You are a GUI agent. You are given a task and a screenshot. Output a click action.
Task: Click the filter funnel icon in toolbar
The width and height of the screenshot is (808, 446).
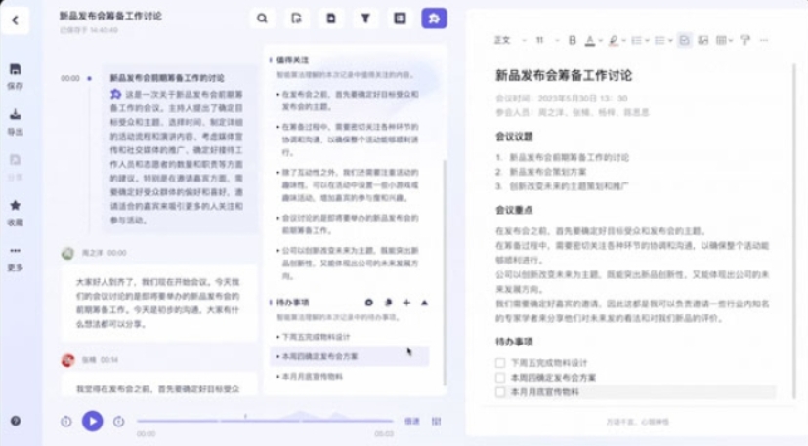(365, 19)
